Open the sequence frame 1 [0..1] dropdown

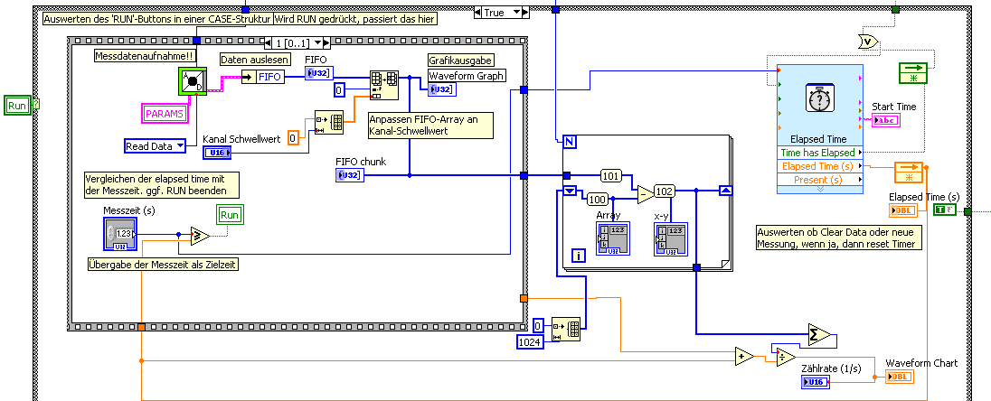tap(318, 42)
